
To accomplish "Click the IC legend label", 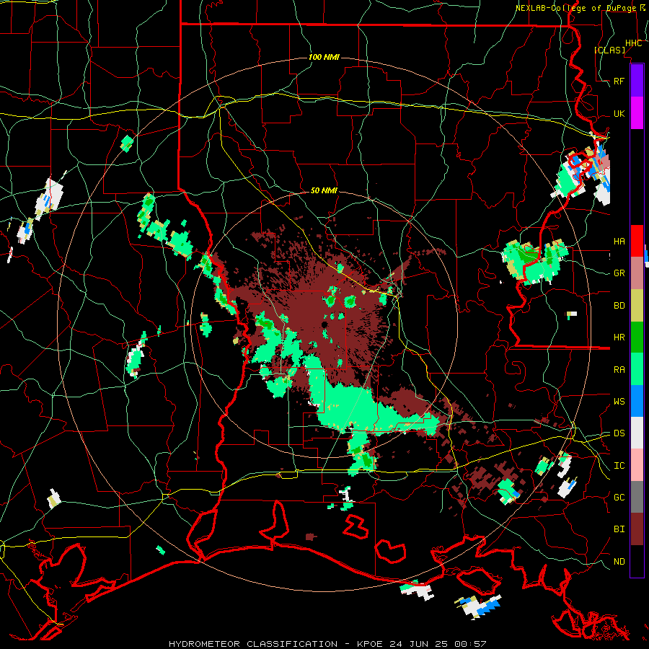I will (x=619, y=466).
